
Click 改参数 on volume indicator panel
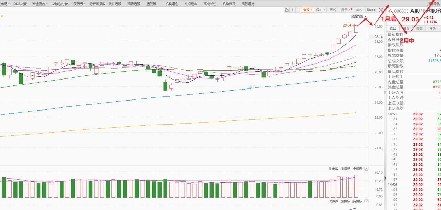click(x=334, y=169)
